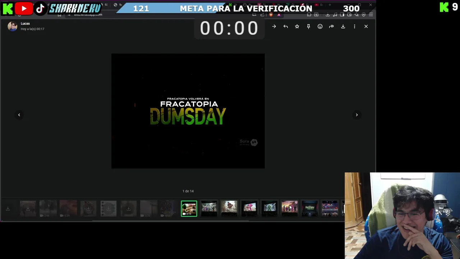
Task: Open the thumbnail right after the selected one
Action: (x=209, y=209)
